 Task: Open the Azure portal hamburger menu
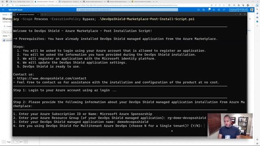click(3, 10)
